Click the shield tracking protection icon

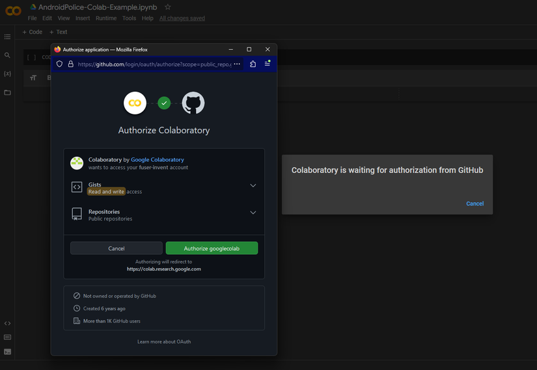pyautogui.click(x=60, y=64)
